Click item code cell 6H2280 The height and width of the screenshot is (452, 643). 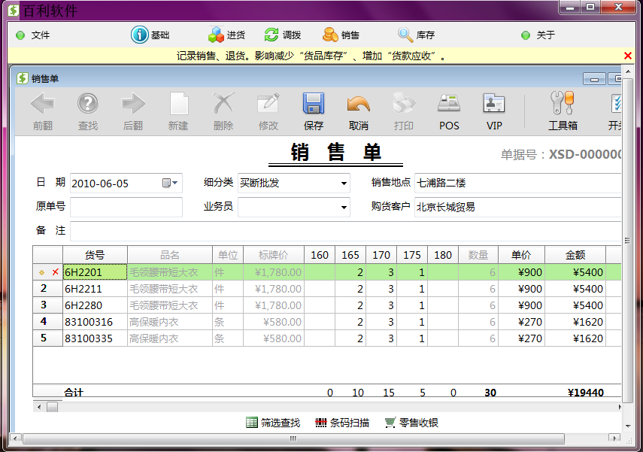tap(96, 305)
